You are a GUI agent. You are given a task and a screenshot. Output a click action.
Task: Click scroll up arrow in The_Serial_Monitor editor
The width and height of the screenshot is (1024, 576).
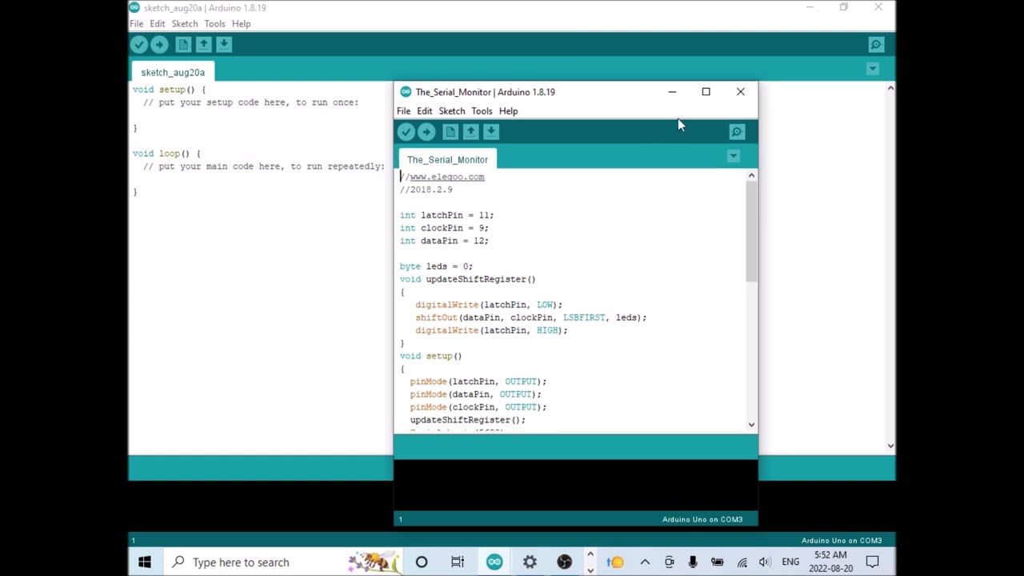751,175
